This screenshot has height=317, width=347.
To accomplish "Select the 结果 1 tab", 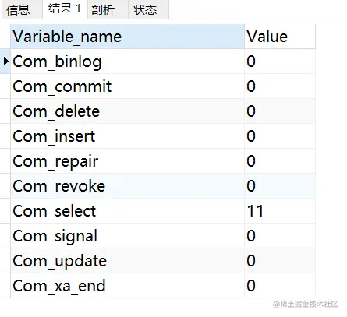I will click(x=65, y=9).
